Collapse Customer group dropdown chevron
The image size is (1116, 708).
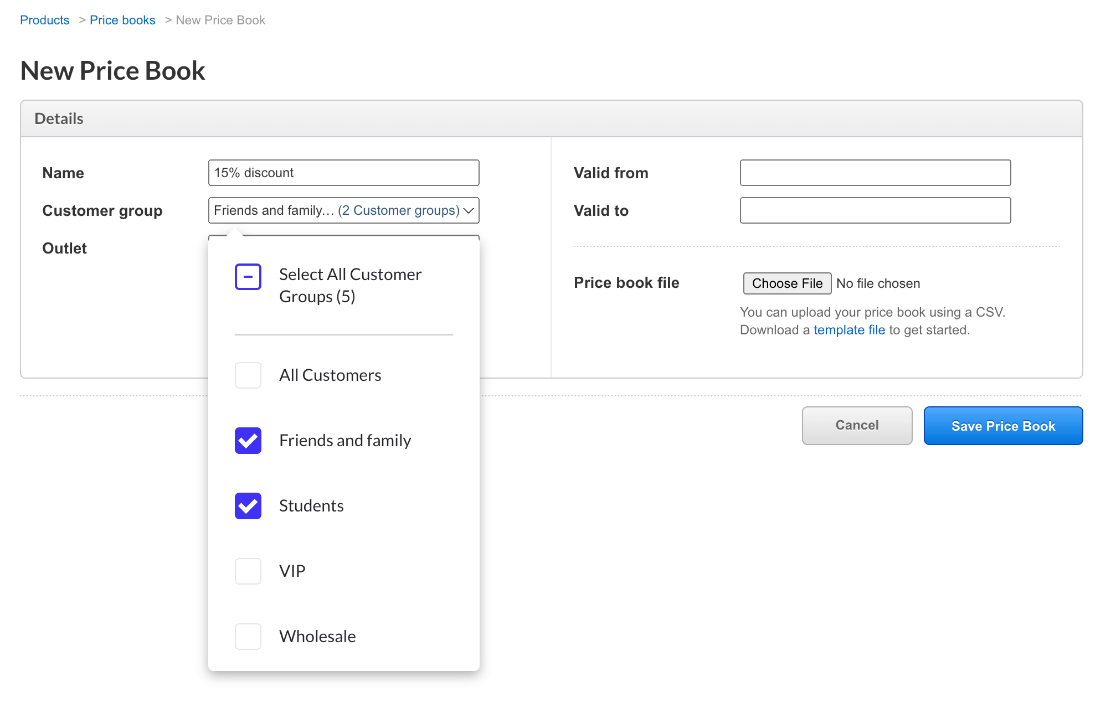pyautogui.click(x=469, y=211)
